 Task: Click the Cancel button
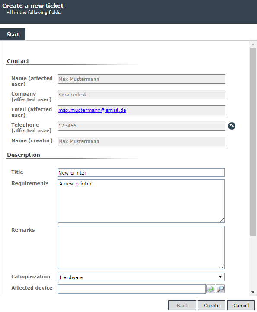coord(241,306)
